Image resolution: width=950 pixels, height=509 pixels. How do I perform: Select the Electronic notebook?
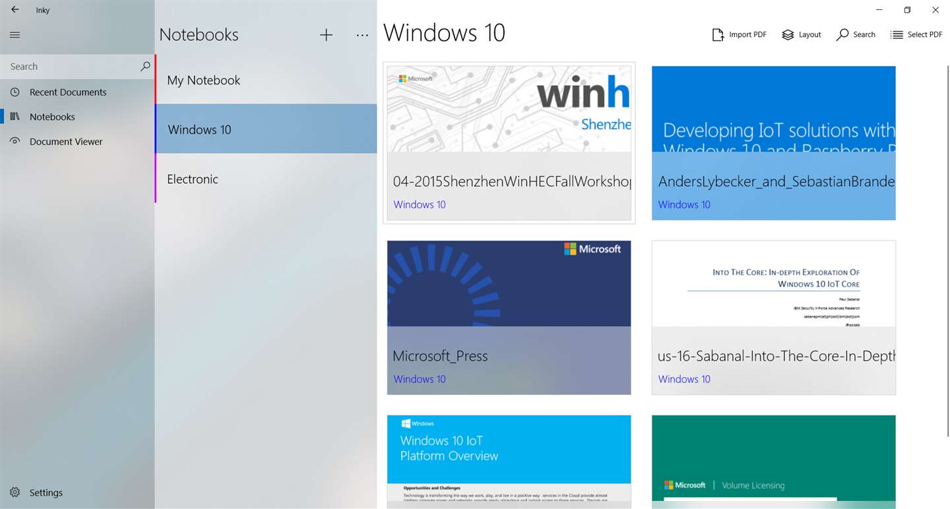coord(266,179)
